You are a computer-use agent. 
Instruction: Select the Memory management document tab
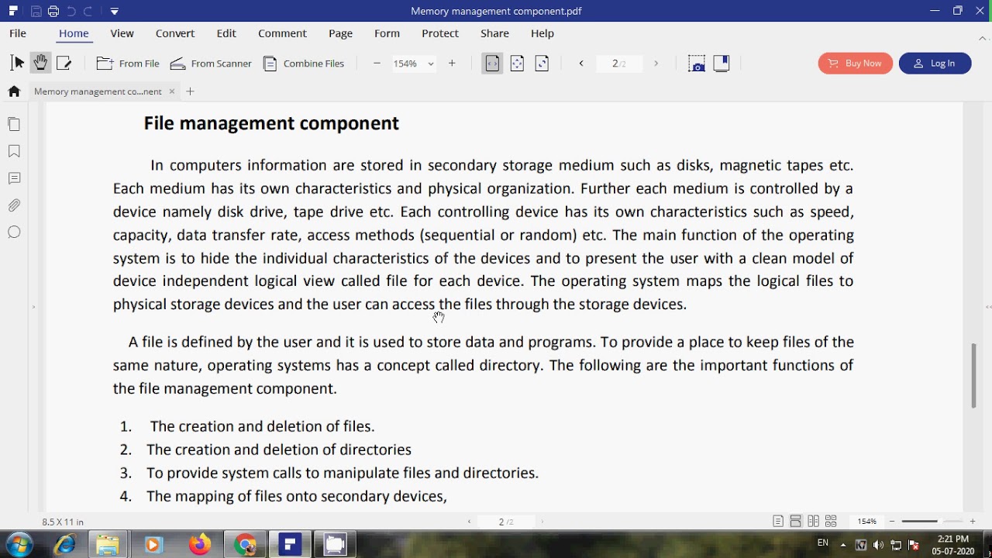pyautogui.click(x=98, y=91)
